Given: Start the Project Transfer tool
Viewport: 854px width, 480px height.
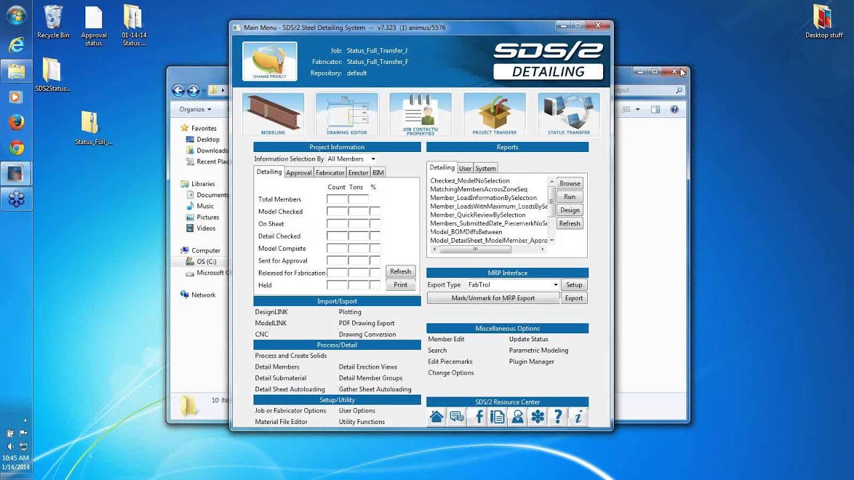Looking at the screenshot, I should pyautogui.click(x=494, y=115).
